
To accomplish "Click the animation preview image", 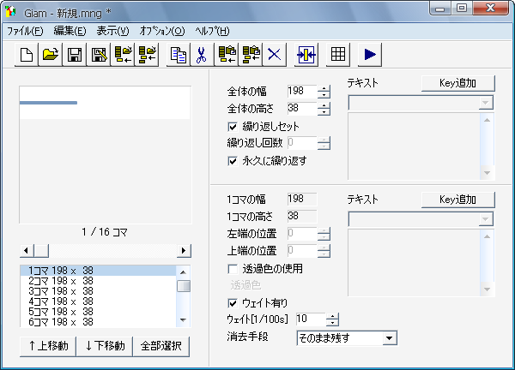I will point(105,103).
